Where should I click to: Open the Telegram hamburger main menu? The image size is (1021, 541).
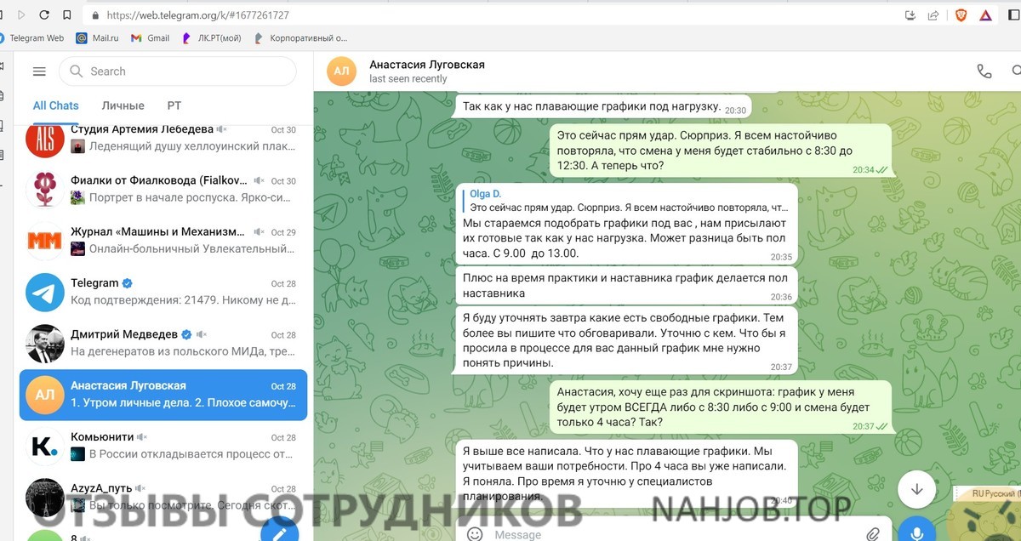coord(38,71)
